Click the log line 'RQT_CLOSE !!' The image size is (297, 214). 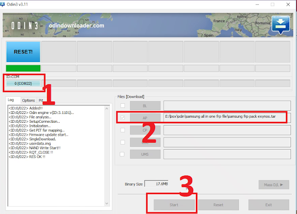click(31, 152)
